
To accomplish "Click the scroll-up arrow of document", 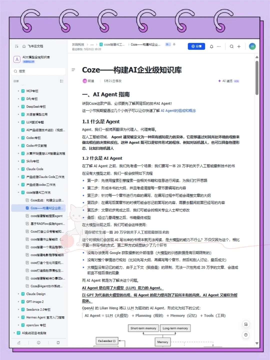I will pos(257,57).
